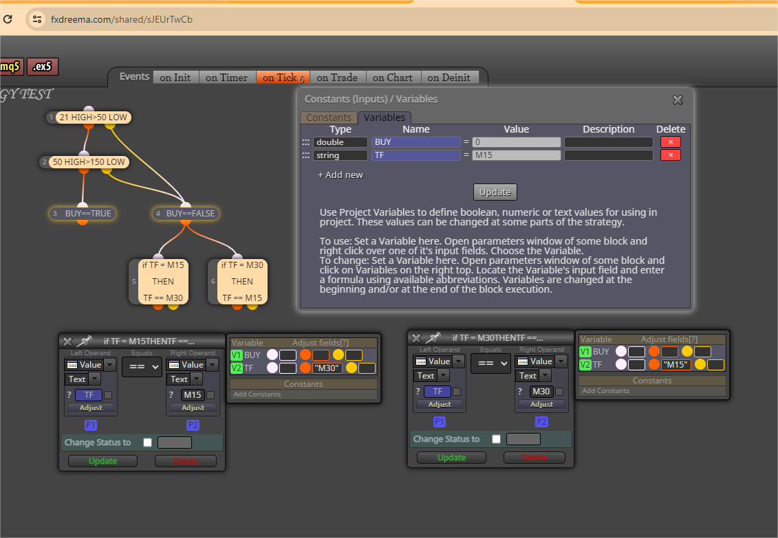Click P1 badge in the M30THENTF panel
This screenshot has height=538, width=778.
tap(440, 422)
